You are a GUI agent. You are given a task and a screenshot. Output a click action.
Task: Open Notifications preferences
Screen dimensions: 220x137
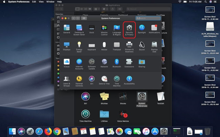pos(154,28)
